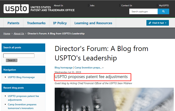
Task: Focus the Search uspto.gov field
Action: [143, 11]
